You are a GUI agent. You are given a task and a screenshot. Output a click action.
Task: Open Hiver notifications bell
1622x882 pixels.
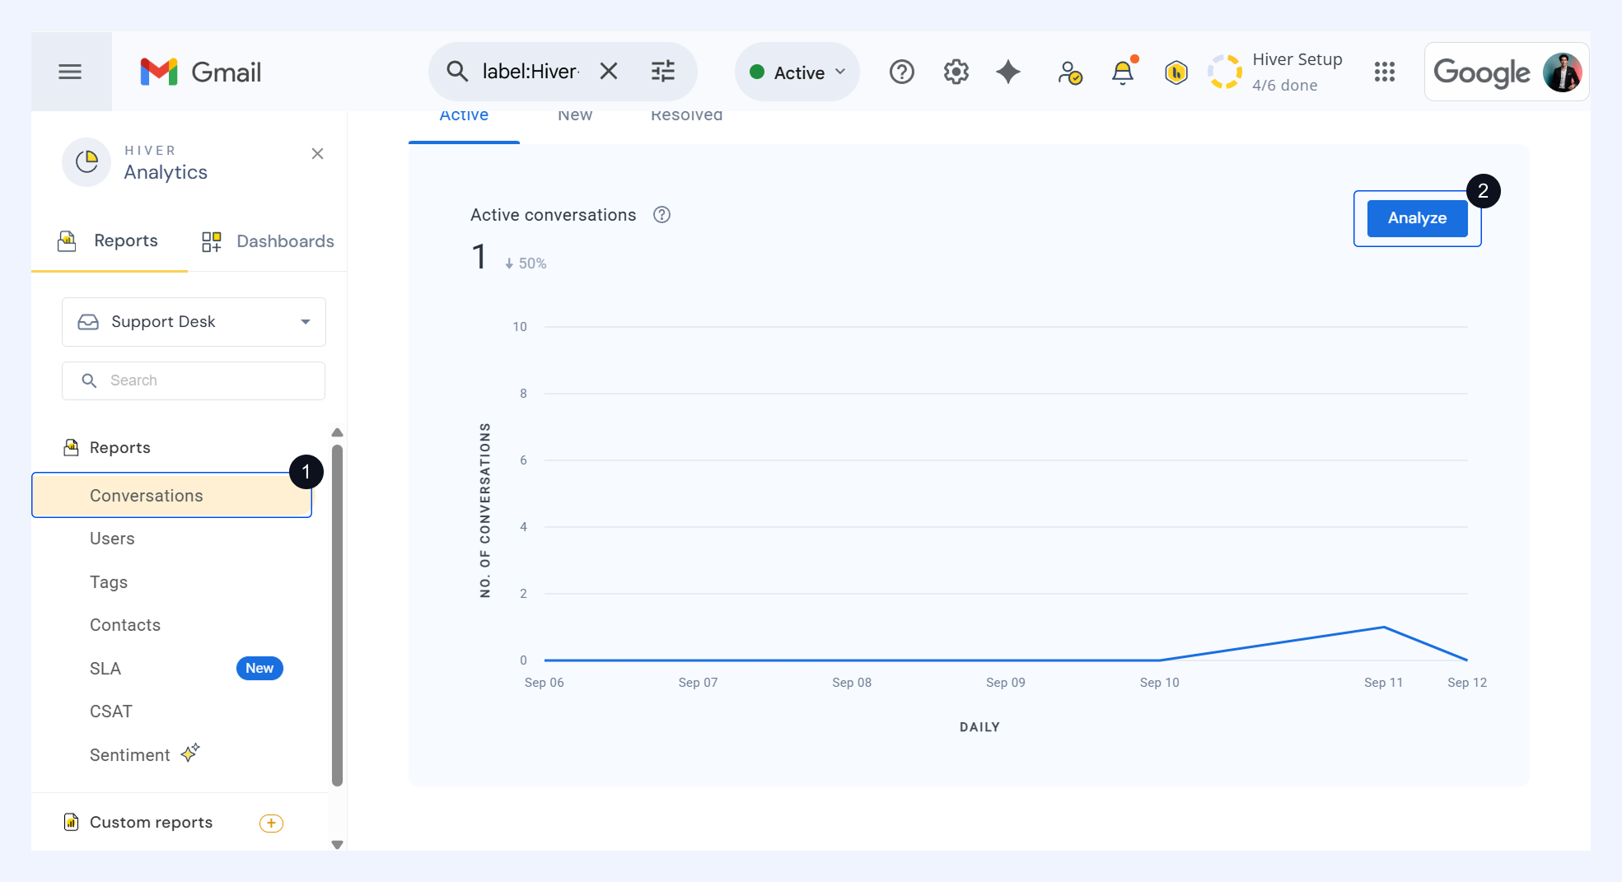point(1123,72)
